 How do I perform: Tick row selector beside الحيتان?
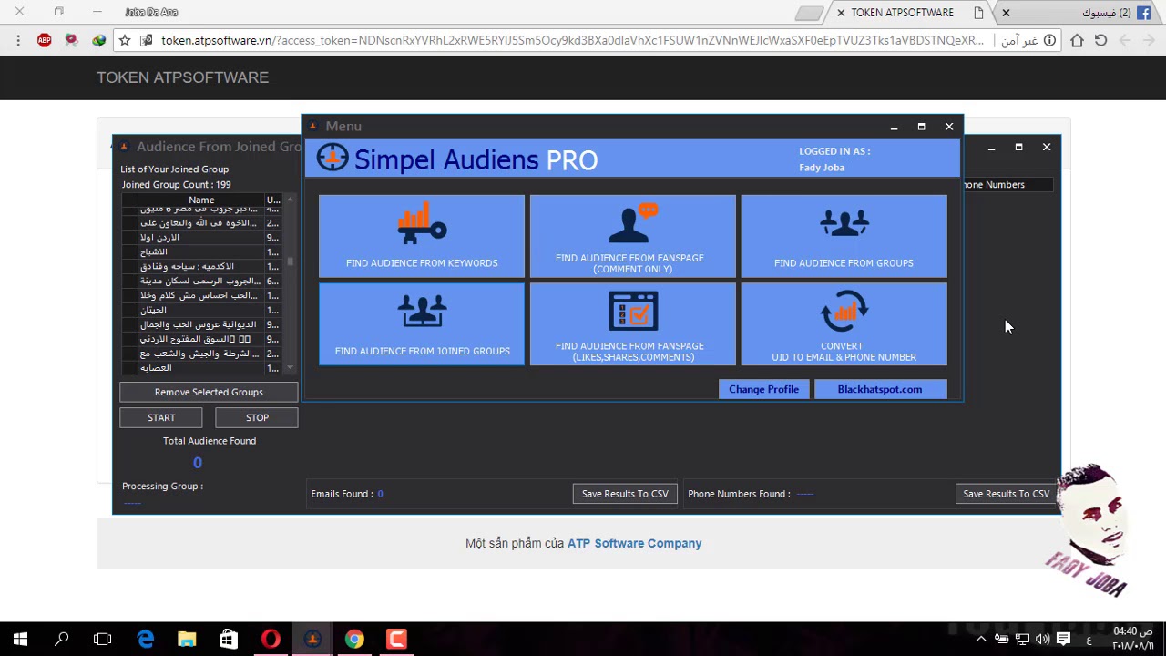(130, 310)
